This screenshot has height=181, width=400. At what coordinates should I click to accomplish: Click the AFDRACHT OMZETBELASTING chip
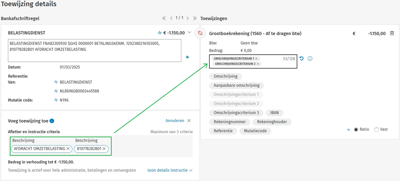(42, 149)
